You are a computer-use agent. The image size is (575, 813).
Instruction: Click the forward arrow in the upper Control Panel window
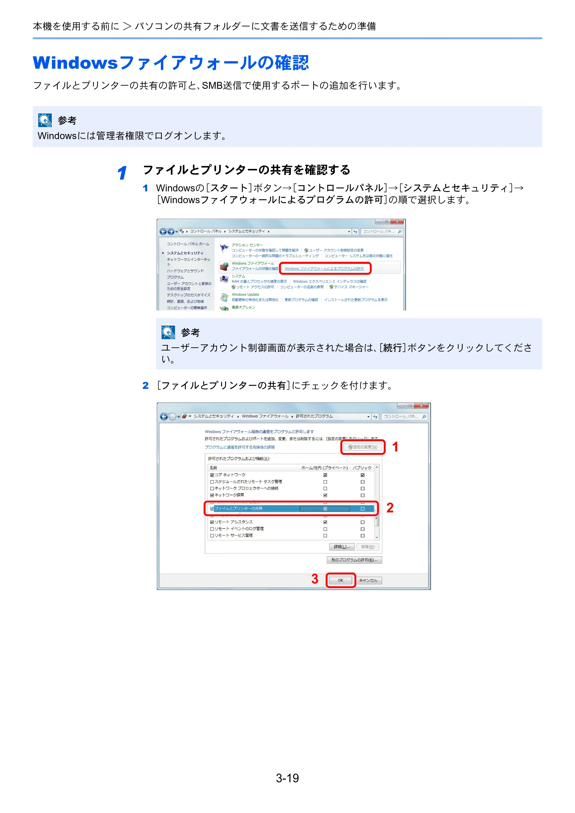click(x=171, y=232)
